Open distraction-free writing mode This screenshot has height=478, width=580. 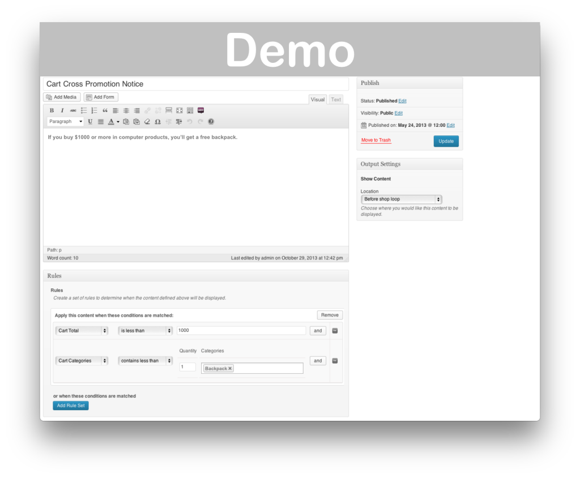click(180, 110)
